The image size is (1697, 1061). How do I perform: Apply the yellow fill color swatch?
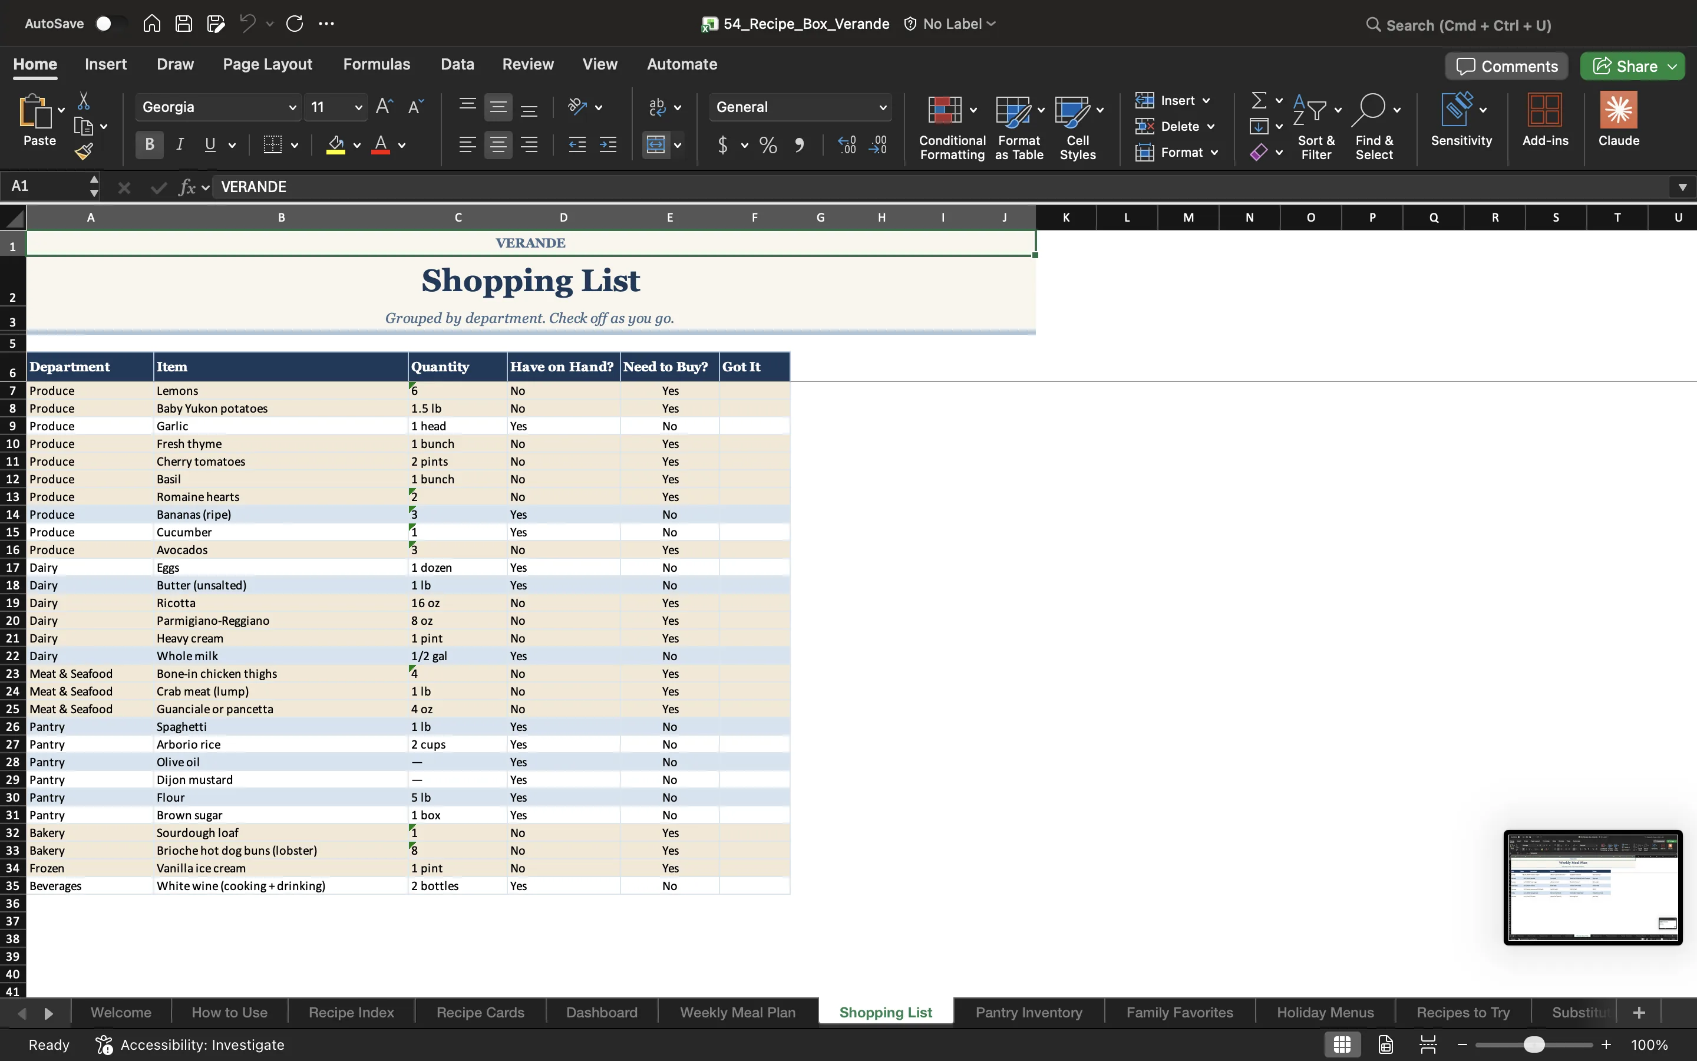pyautogui.click(x=336, y=145)
